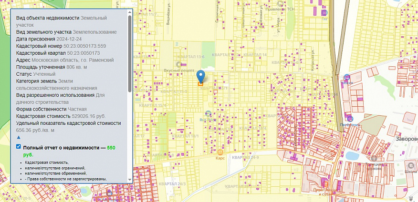The width and height of the screenshot is (418, 202).
Task: Click the area value 806 кв. м
Action: pos(76,67)
